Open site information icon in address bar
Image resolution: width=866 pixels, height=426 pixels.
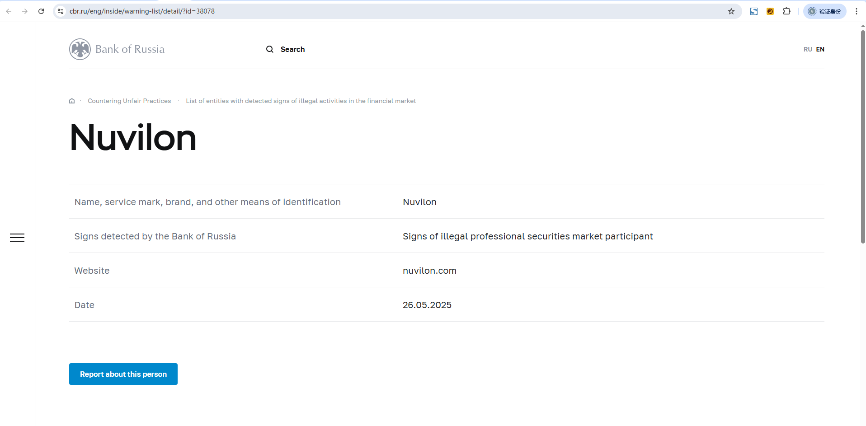click(61, 11)
